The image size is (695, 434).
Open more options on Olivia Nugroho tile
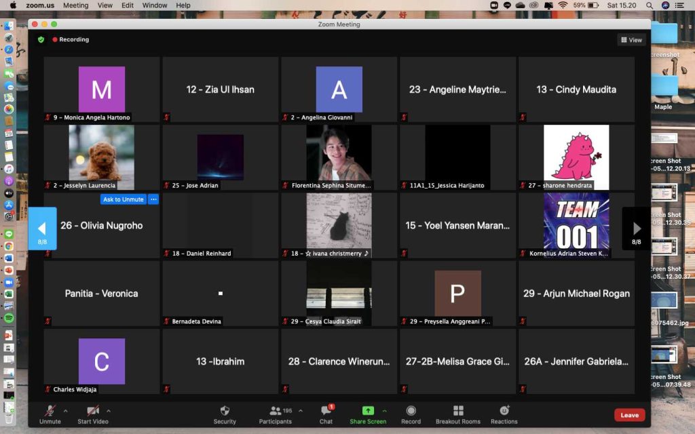tap(153, 199)
